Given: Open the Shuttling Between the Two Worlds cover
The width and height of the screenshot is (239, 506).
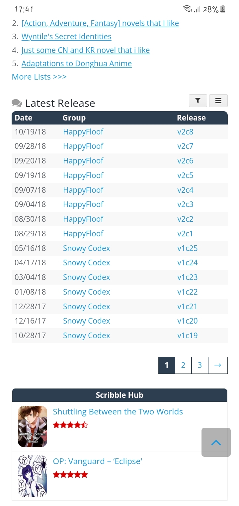Looking at the screenshot, I should point(33,426).
